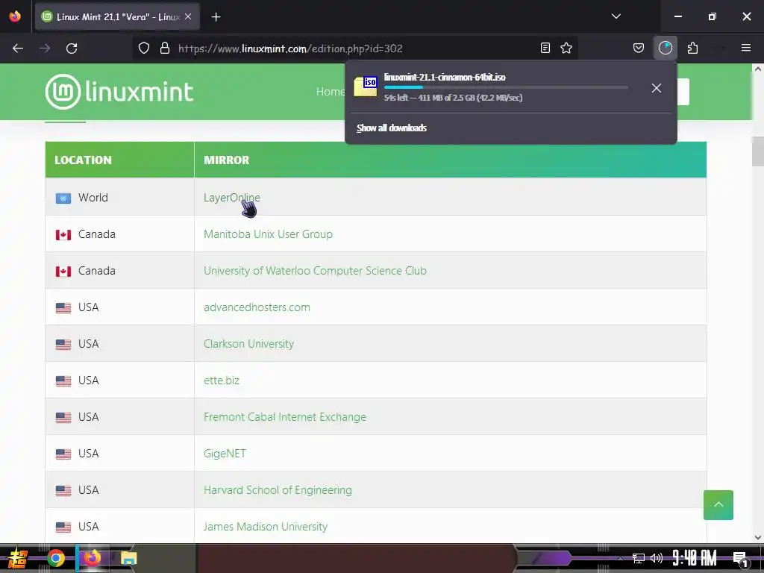Click the green scroll-to-top button
Screen dimensions: 764x573
(x=718, y=505)
